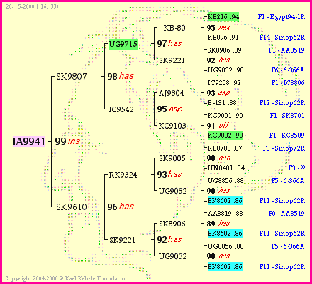Screen dimensions: 312x284
Task: Click lineage note F1 - IC8806
Action: (x=288, y=83)
